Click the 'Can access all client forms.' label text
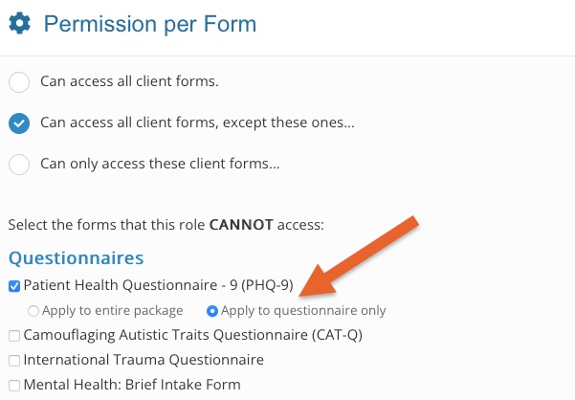The width and height of the screenshot is (575, 400). pyautogui.click(x=129, y=81)
